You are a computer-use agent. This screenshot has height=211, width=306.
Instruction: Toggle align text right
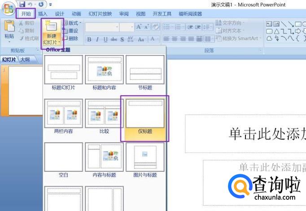(x=183, y=39)
